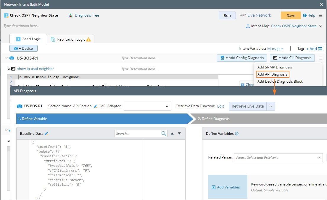Click Baseline Data search field
Image resolution: width=327 pixels, height=200 pixels.
[138, 134]
